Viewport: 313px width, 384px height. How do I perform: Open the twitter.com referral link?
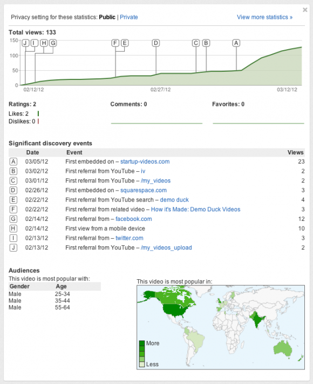click(x=129, y=238)
